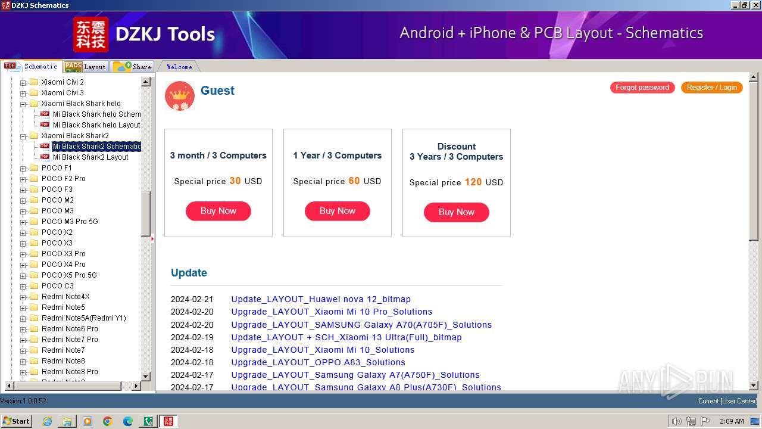762x429 pixels.
Task: Select Mi Black Shark2 Layout file
Action: coord(90,157)
